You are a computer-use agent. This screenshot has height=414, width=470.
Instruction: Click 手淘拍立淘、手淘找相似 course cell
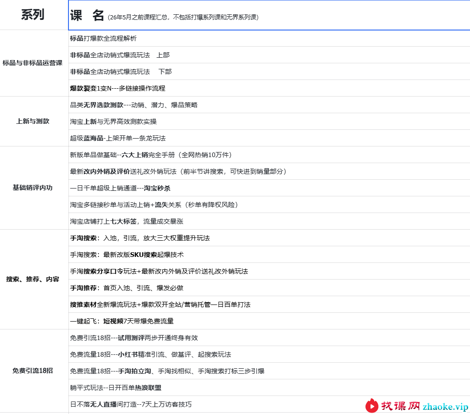(269, 371)
